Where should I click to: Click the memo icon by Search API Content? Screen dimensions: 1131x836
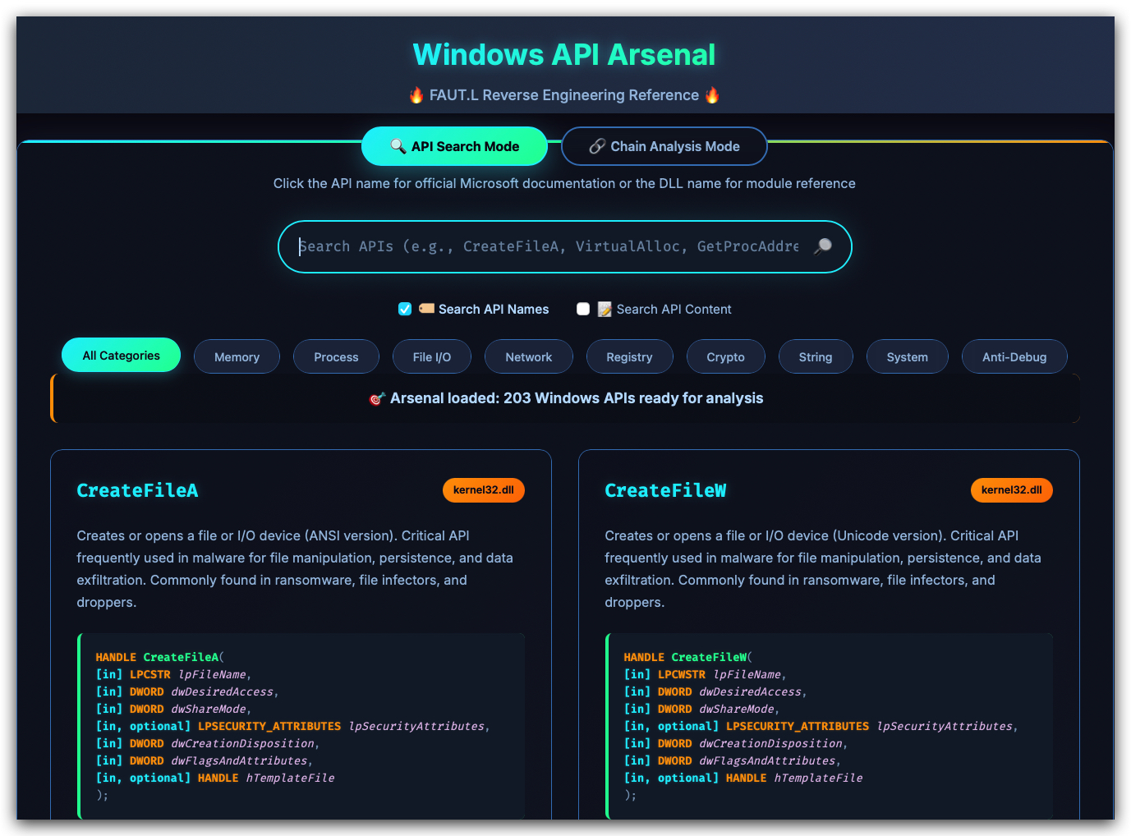(605, 309)
